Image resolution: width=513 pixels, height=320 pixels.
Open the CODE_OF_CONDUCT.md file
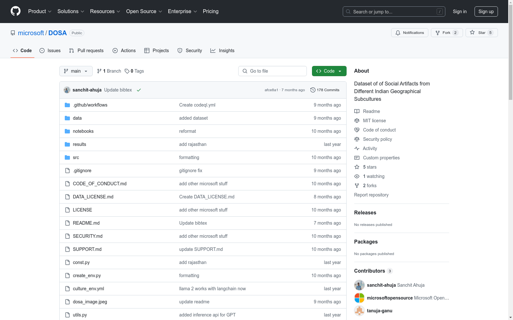(x=100, y=184)
